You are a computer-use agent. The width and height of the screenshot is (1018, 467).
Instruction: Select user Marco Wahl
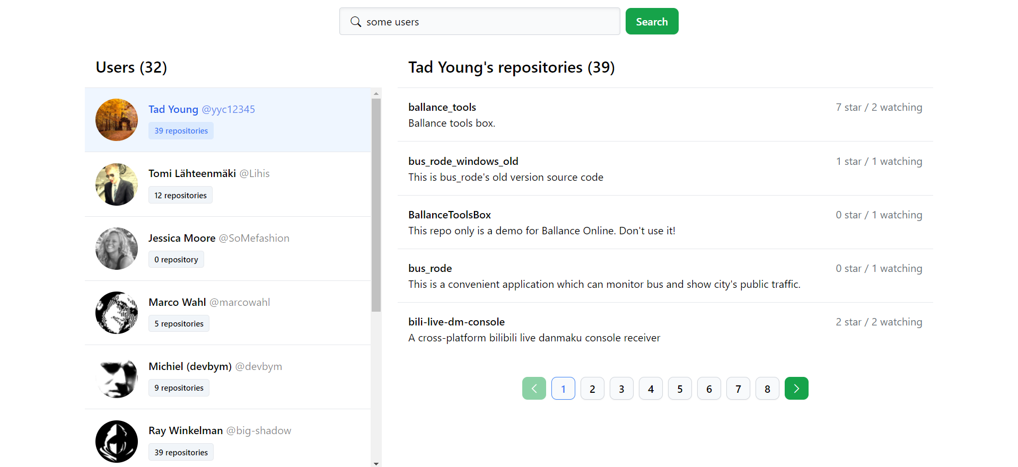pos(177,302)
